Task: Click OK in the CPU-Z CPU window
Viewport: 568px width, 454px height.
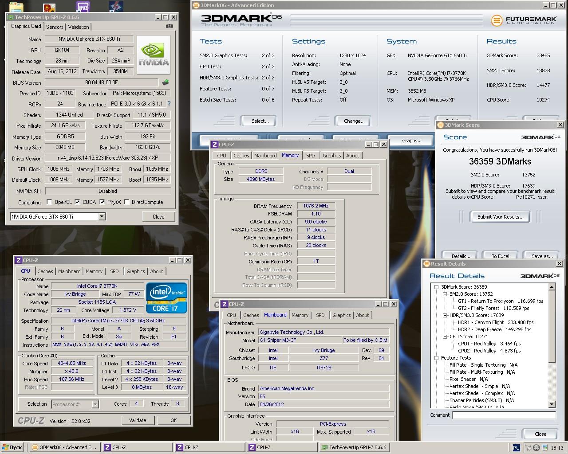Action: coord(174,420)
